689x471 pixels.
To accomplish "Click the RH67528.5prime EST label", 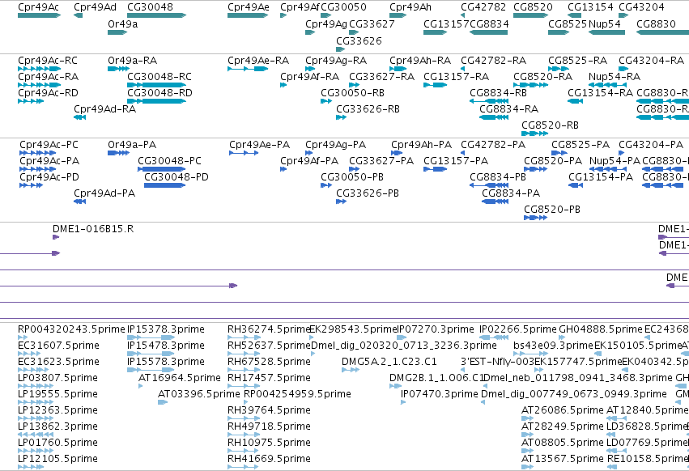I will pos(269,362).
